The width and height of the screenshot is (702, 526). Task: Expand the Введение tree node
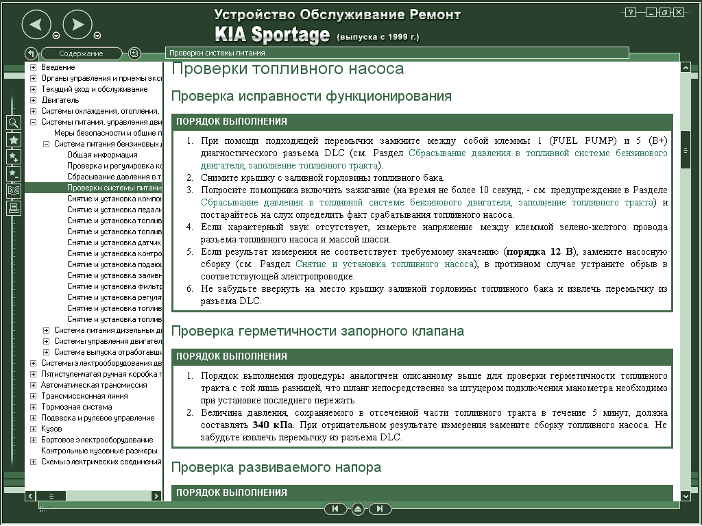coord(33,67)
